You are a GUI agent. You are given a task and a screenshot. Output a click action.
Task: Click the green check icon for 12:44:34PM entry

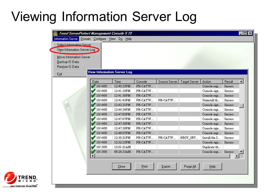click(93, 110)
